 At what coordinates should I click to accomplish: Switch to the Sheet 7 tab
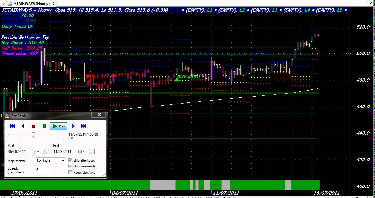pyautogui.click(x=119, y=197)
